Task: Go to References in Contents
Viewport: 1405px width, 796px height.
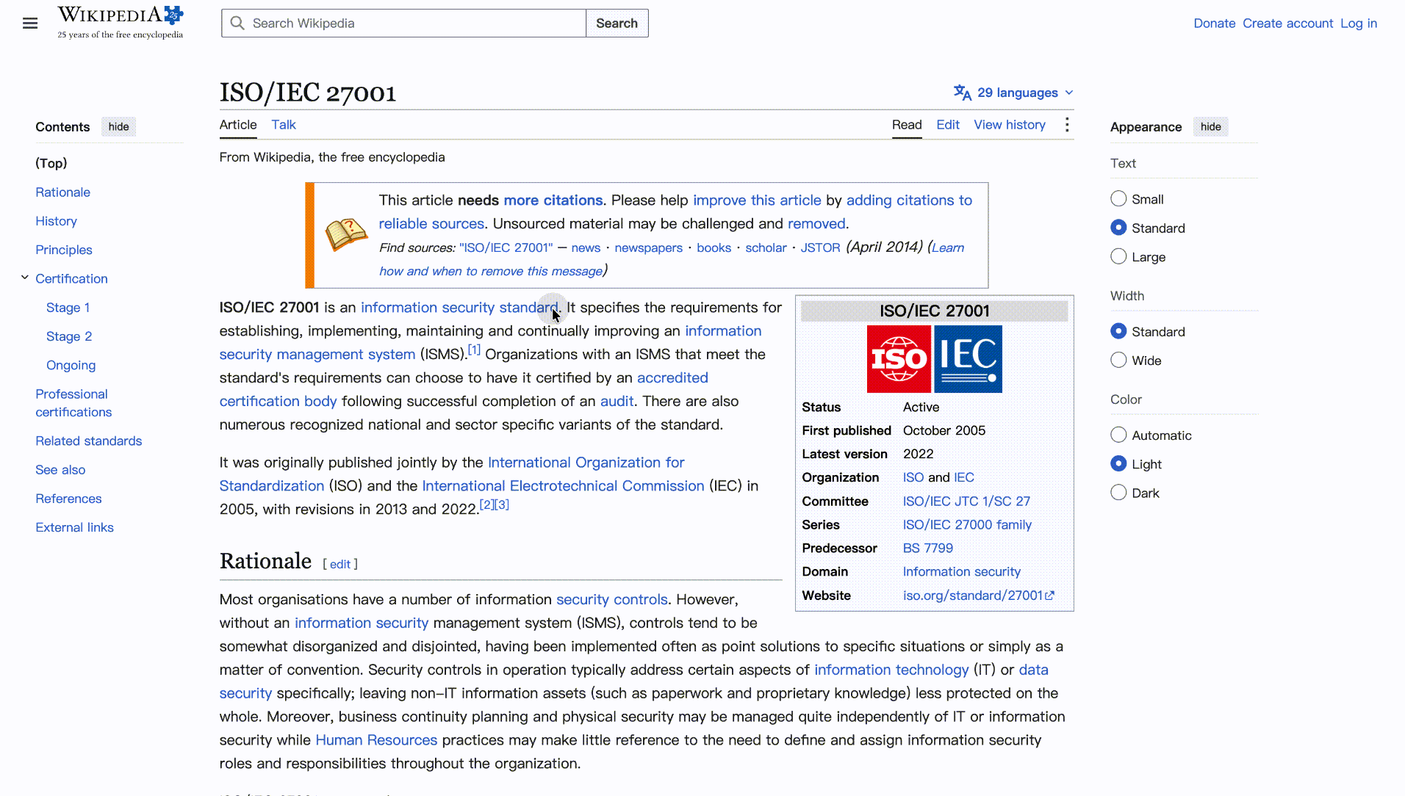Action: click(68, 499)
